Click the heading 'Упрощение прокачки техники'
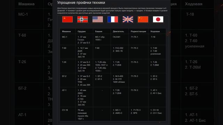Screen dimensions: 223x125 point(81,2)
